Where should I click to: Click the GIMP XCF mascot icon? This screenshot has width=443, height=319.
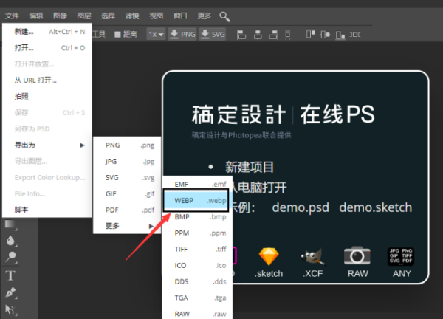tap(313, 256)
